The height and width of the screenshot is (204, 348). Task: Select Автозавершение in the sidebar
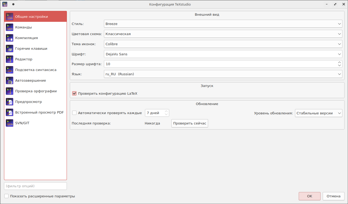(x=35, y=80)
